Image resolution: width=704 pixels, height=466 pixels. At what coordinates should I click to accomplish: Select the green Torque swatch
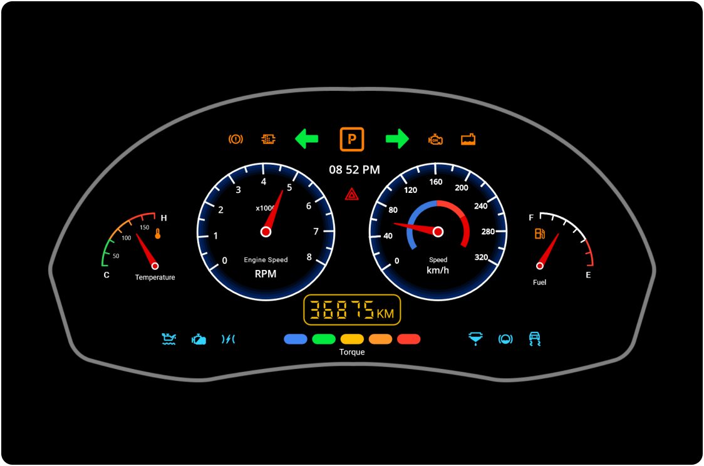pyautogui.click(x=324, y=339)
